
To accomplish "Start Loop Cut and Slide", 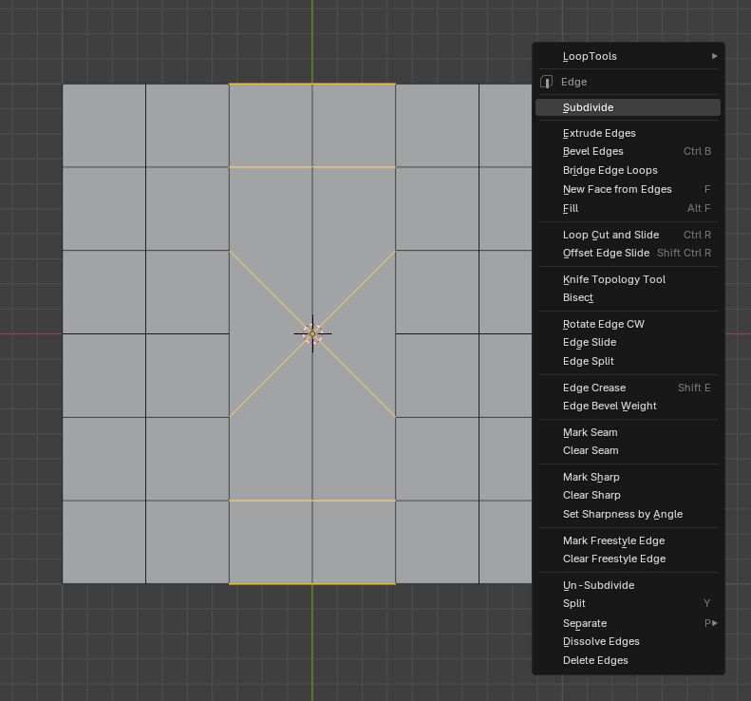I will 628,235.
